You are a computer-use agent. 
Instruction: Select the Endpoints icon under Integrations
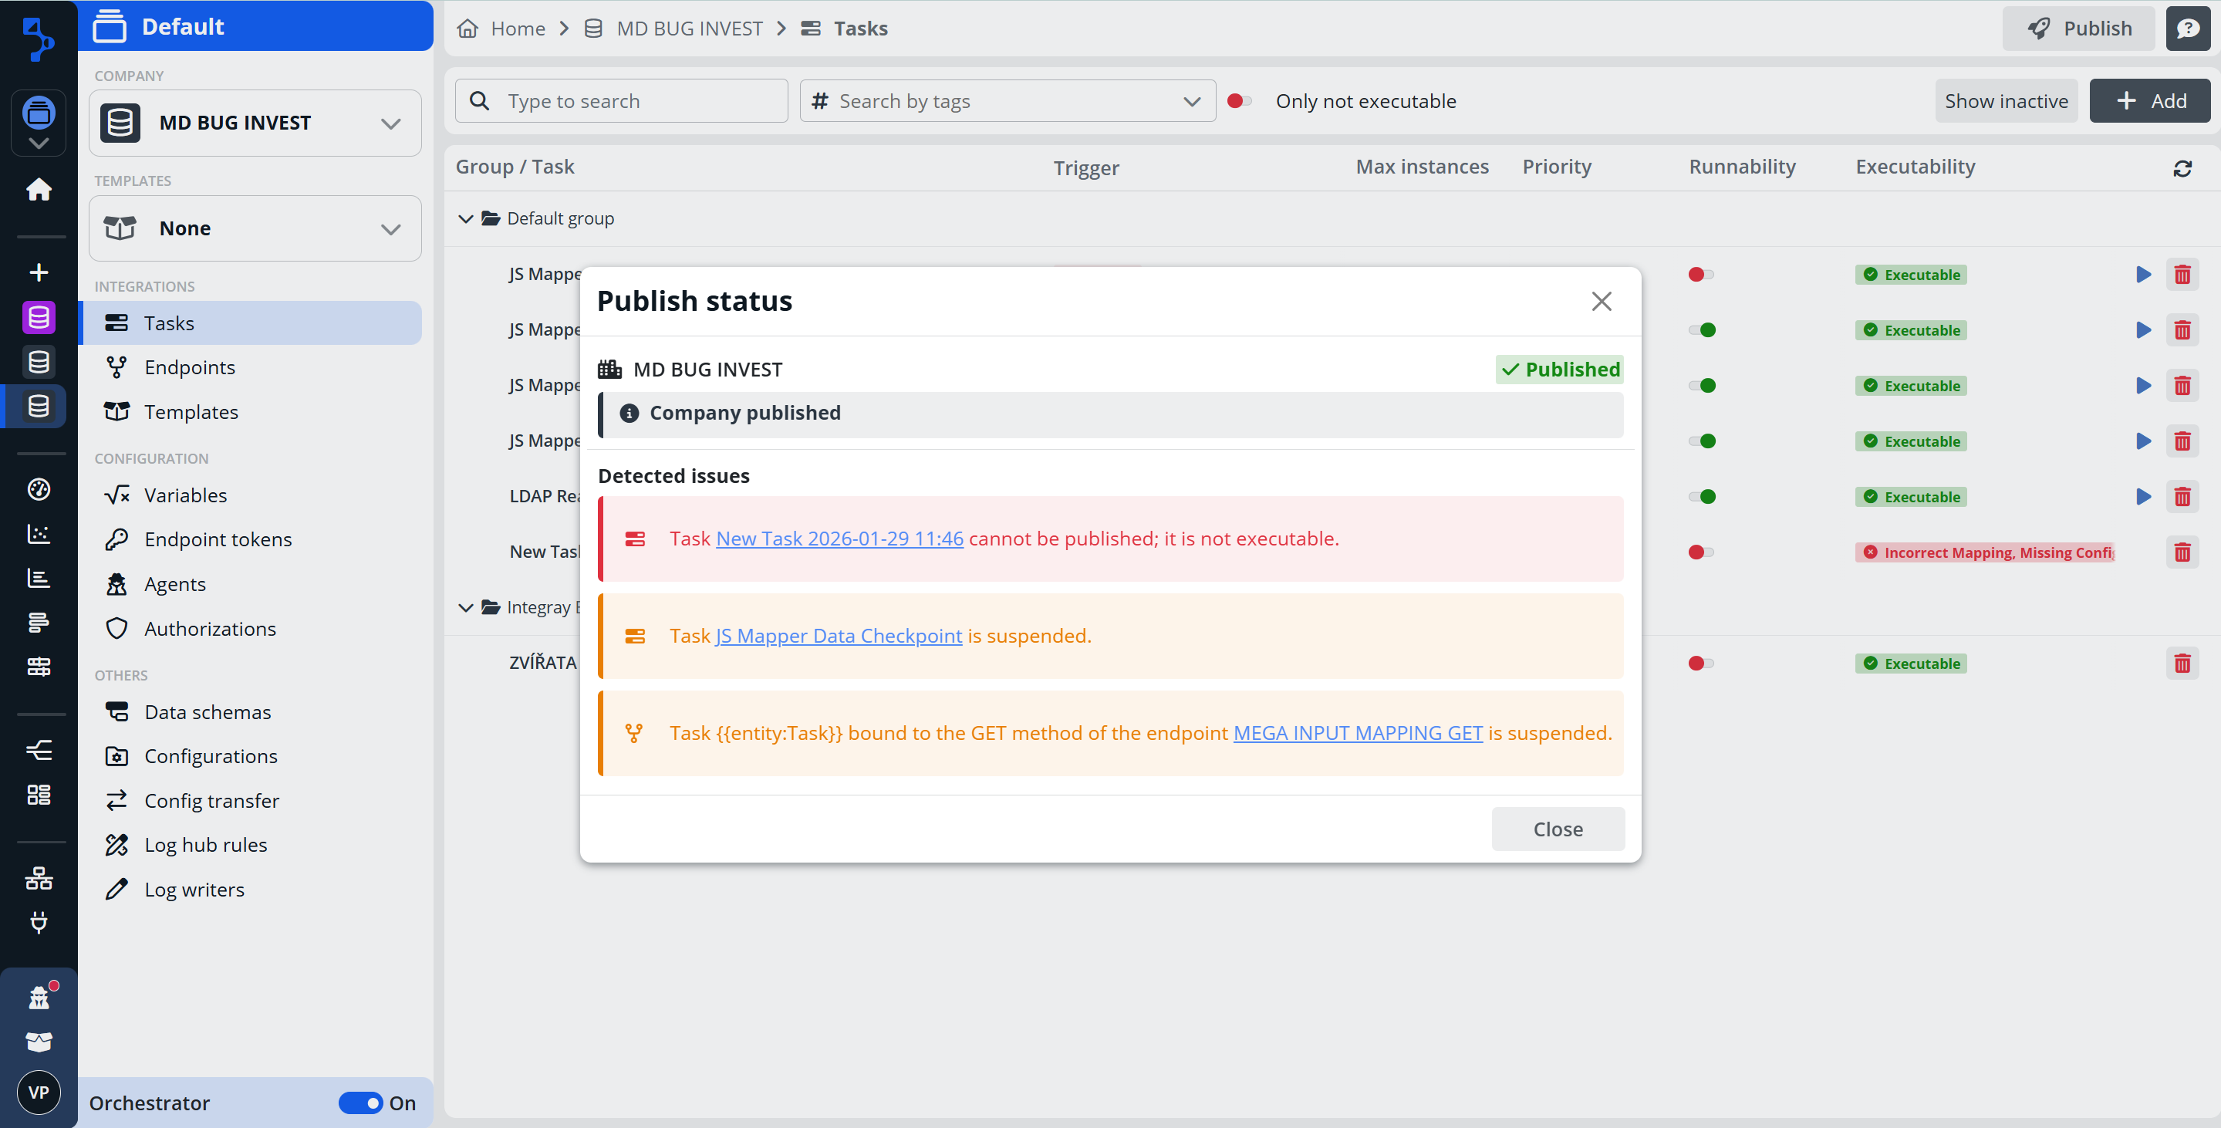pos(118,366)
